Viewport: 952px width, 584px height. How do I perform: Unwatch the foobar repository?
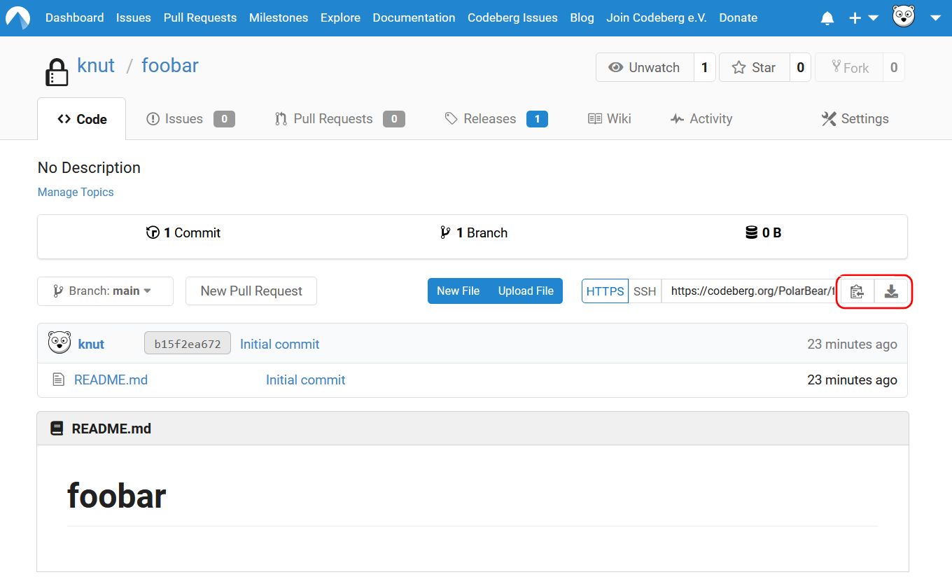(645, 68)
